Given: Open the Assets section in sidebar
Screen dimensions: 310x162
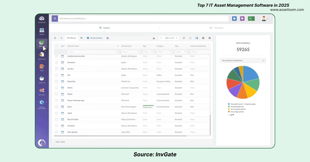Looking at the screenshot, I should click(x=42, y=31).
